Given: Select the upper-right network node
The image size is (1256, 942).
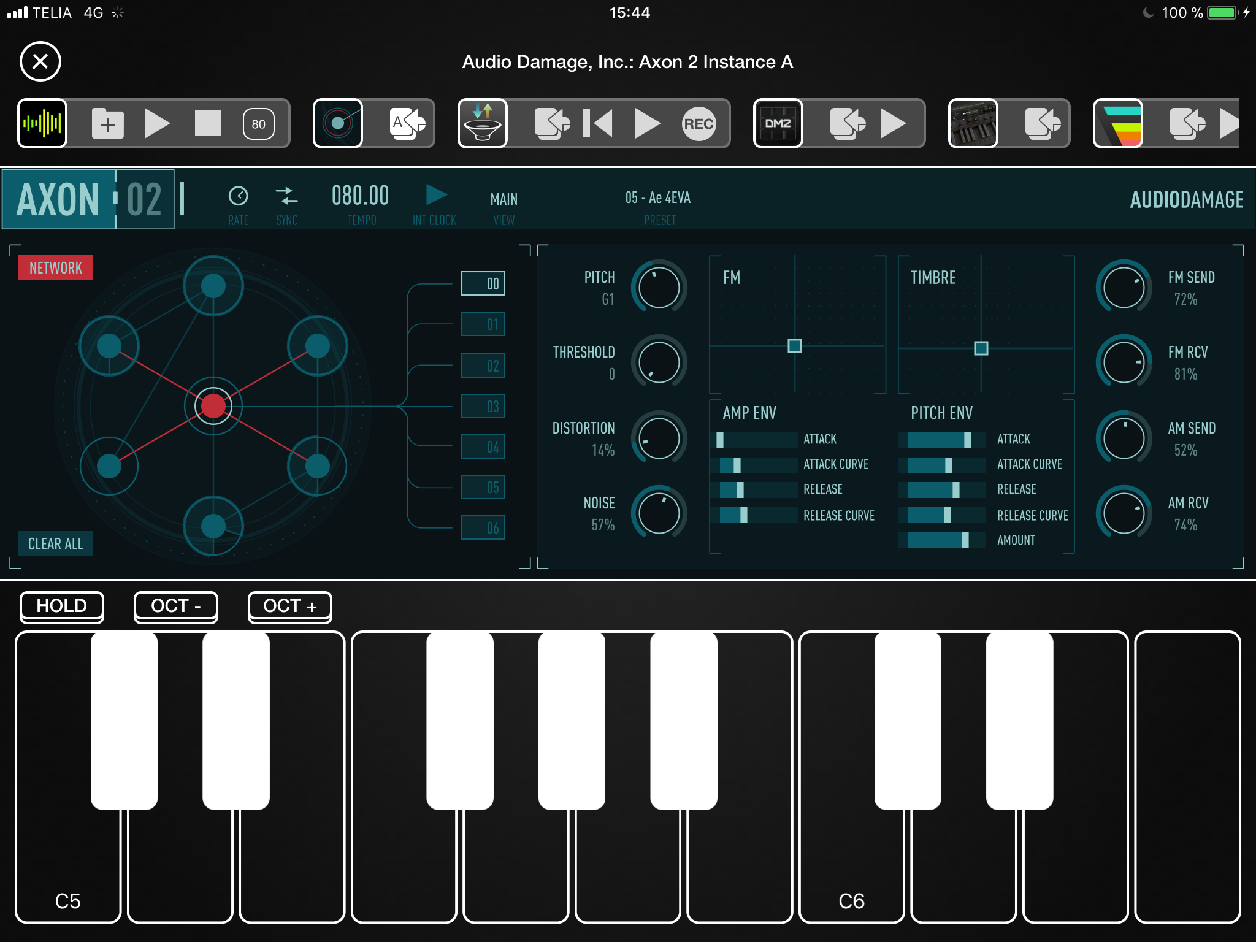Looking at the screenshot, I should coord(318,346).
